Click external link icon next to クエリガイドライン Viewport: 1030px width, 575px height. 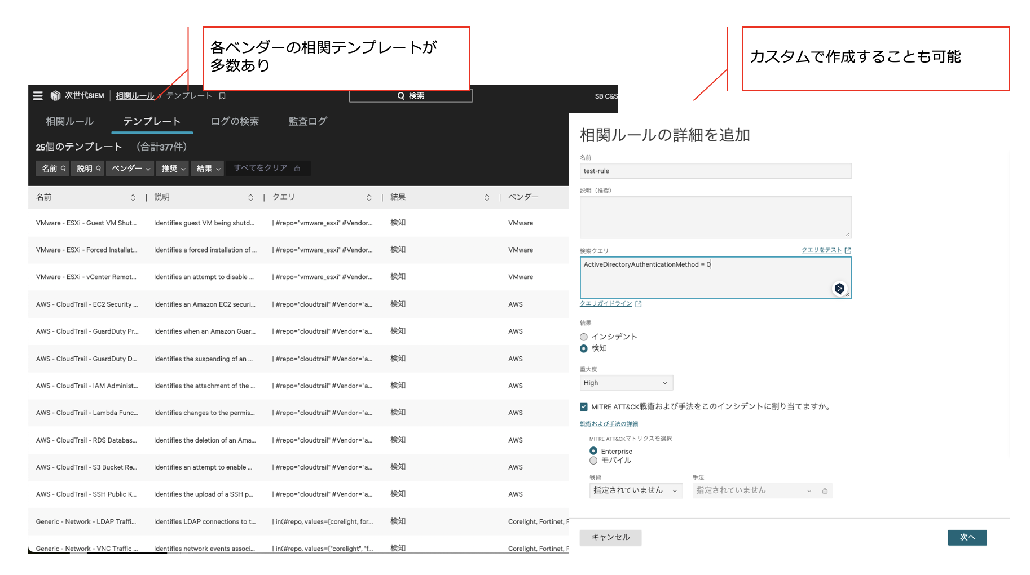click(x=639, y=304)
